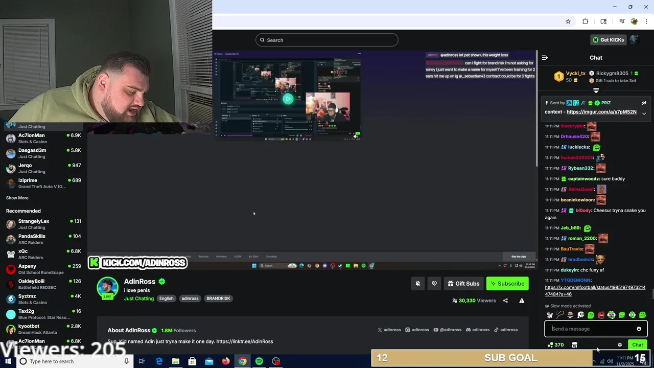Open the Get KICKs button

pyautogui.click(x=608, y=40)
